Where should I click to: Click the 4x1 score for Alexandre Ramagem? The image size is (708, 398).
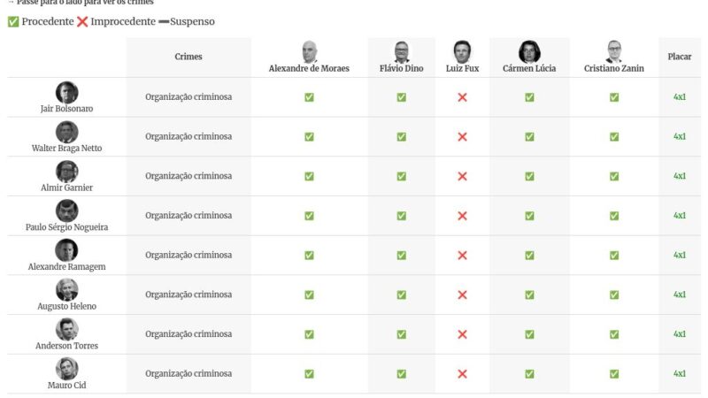pyautogui.click(x=680, y=255)
